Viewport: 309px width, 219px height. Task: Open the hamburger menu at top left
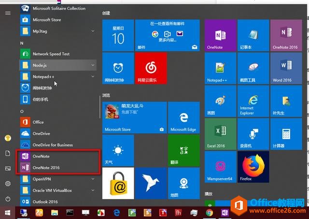pos(8,13)
